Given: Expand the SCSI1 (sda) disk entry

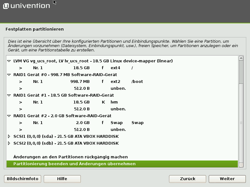Looking at the screenshot, I should tap(9, 137).
